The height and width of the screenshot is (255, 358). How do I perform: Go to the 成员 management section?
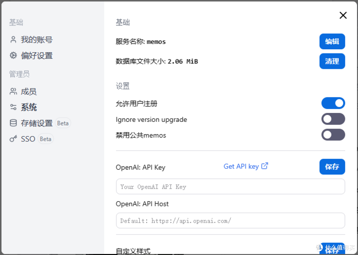pyautogui.click(x=29, y=91)
